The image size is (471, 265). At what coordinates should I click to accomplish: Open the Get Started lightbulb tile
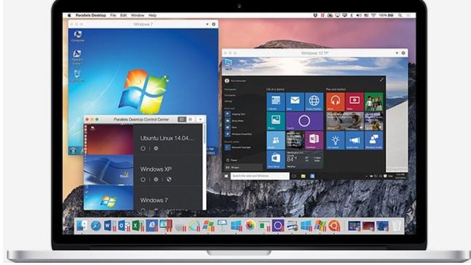click(x=335, y=140)
